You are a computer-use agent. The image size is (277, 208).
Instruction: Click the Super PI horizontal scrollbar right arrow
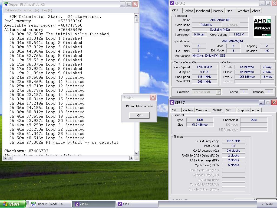pos(131,158)
